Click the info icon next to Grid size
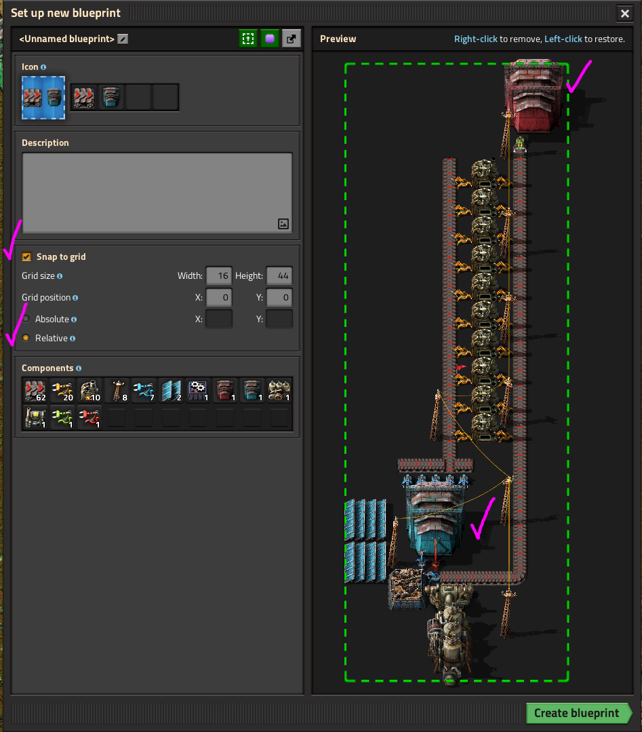 tap(60, 276)
